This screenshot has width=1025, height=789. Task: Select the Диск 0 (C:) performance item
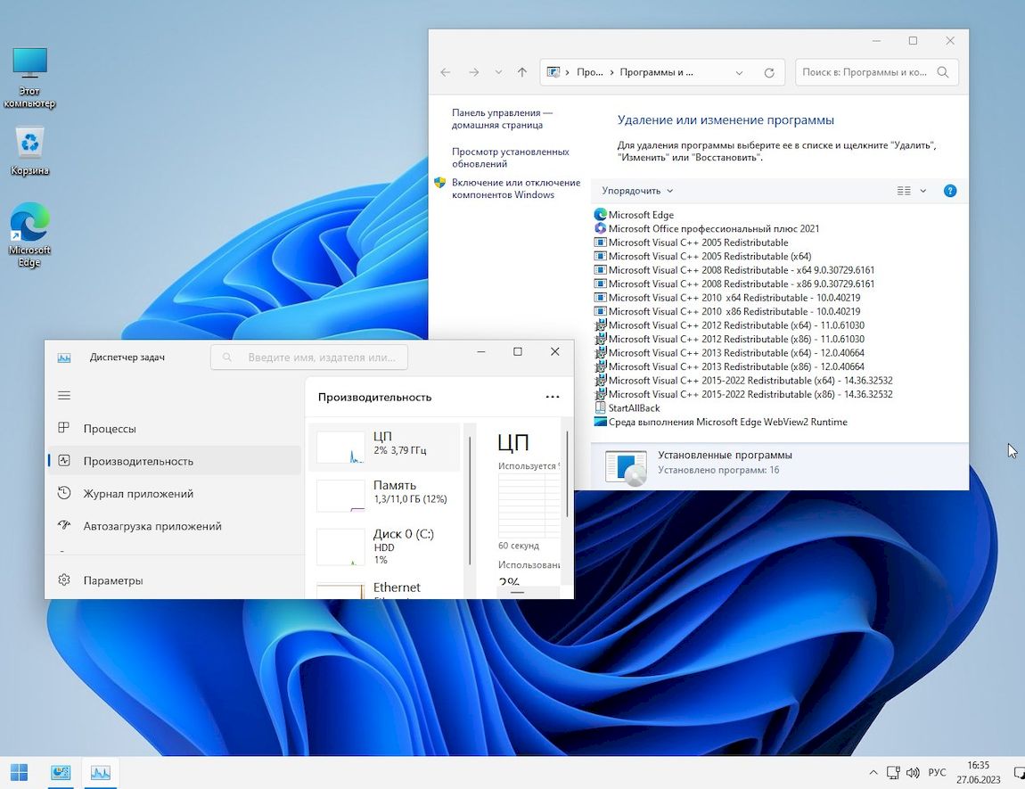click(385, 546)
